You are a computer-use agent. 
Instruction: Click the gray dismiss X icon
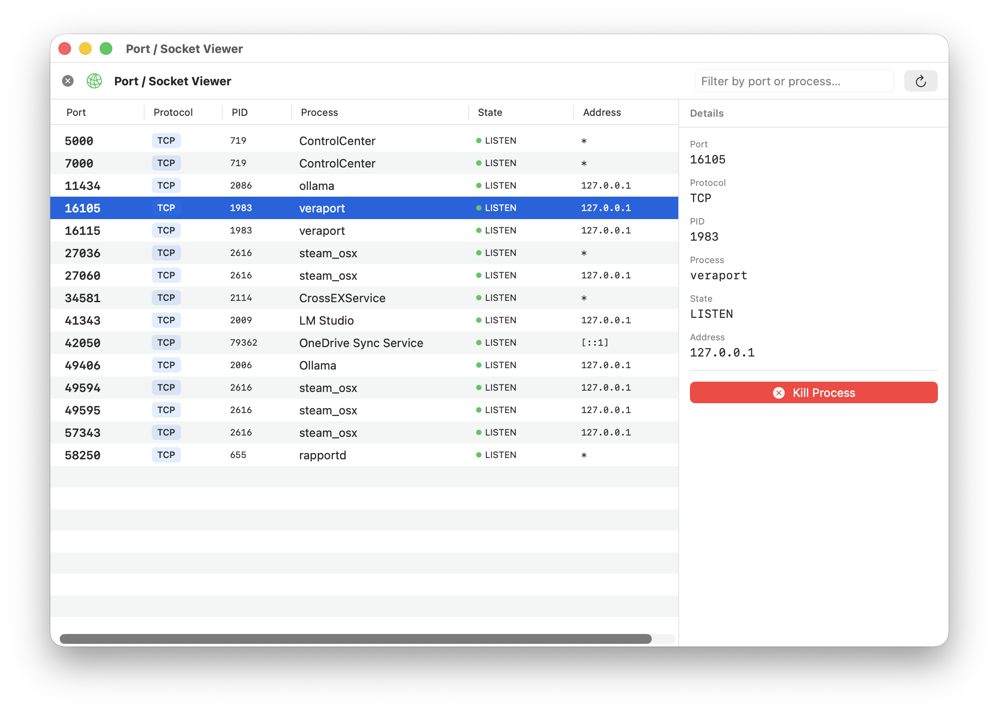point(68,81)
